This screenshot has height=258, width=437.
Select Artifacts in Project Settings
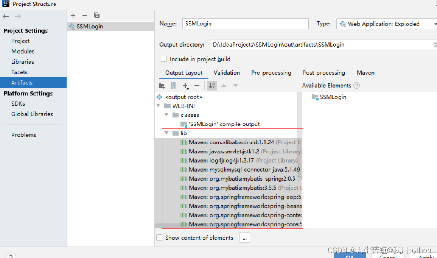point(34,82)
